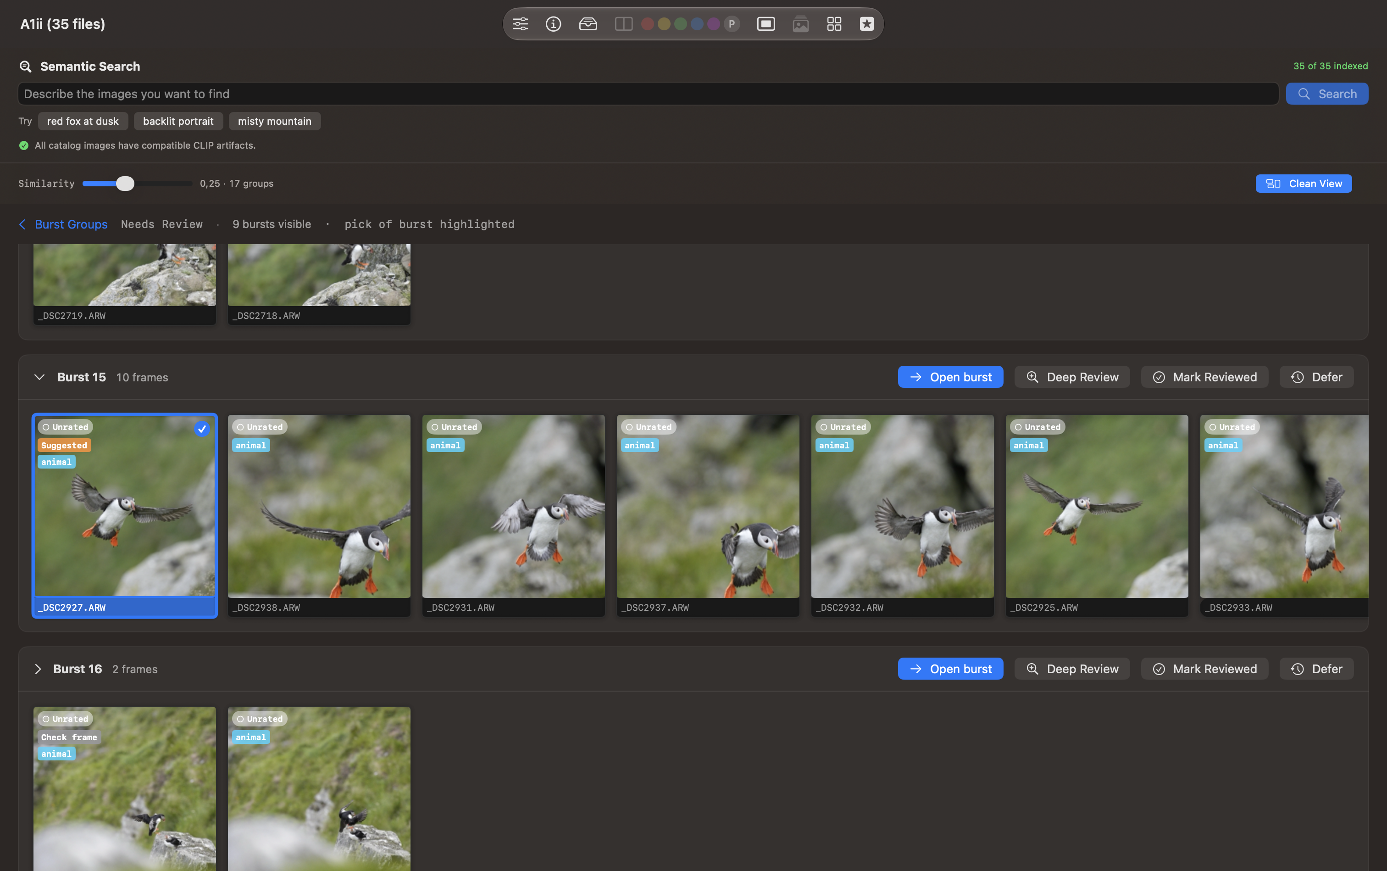Click the green CLIP status checkmark

[x=23, y=146]
